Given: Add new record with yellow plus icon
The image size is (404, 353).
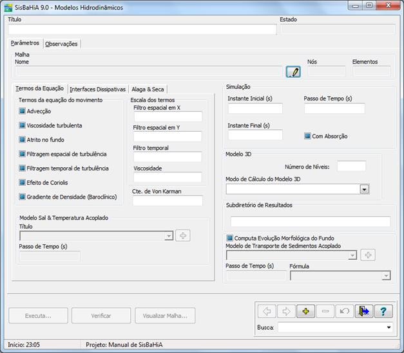Looking at the screenshot, I should coord(305,311).
